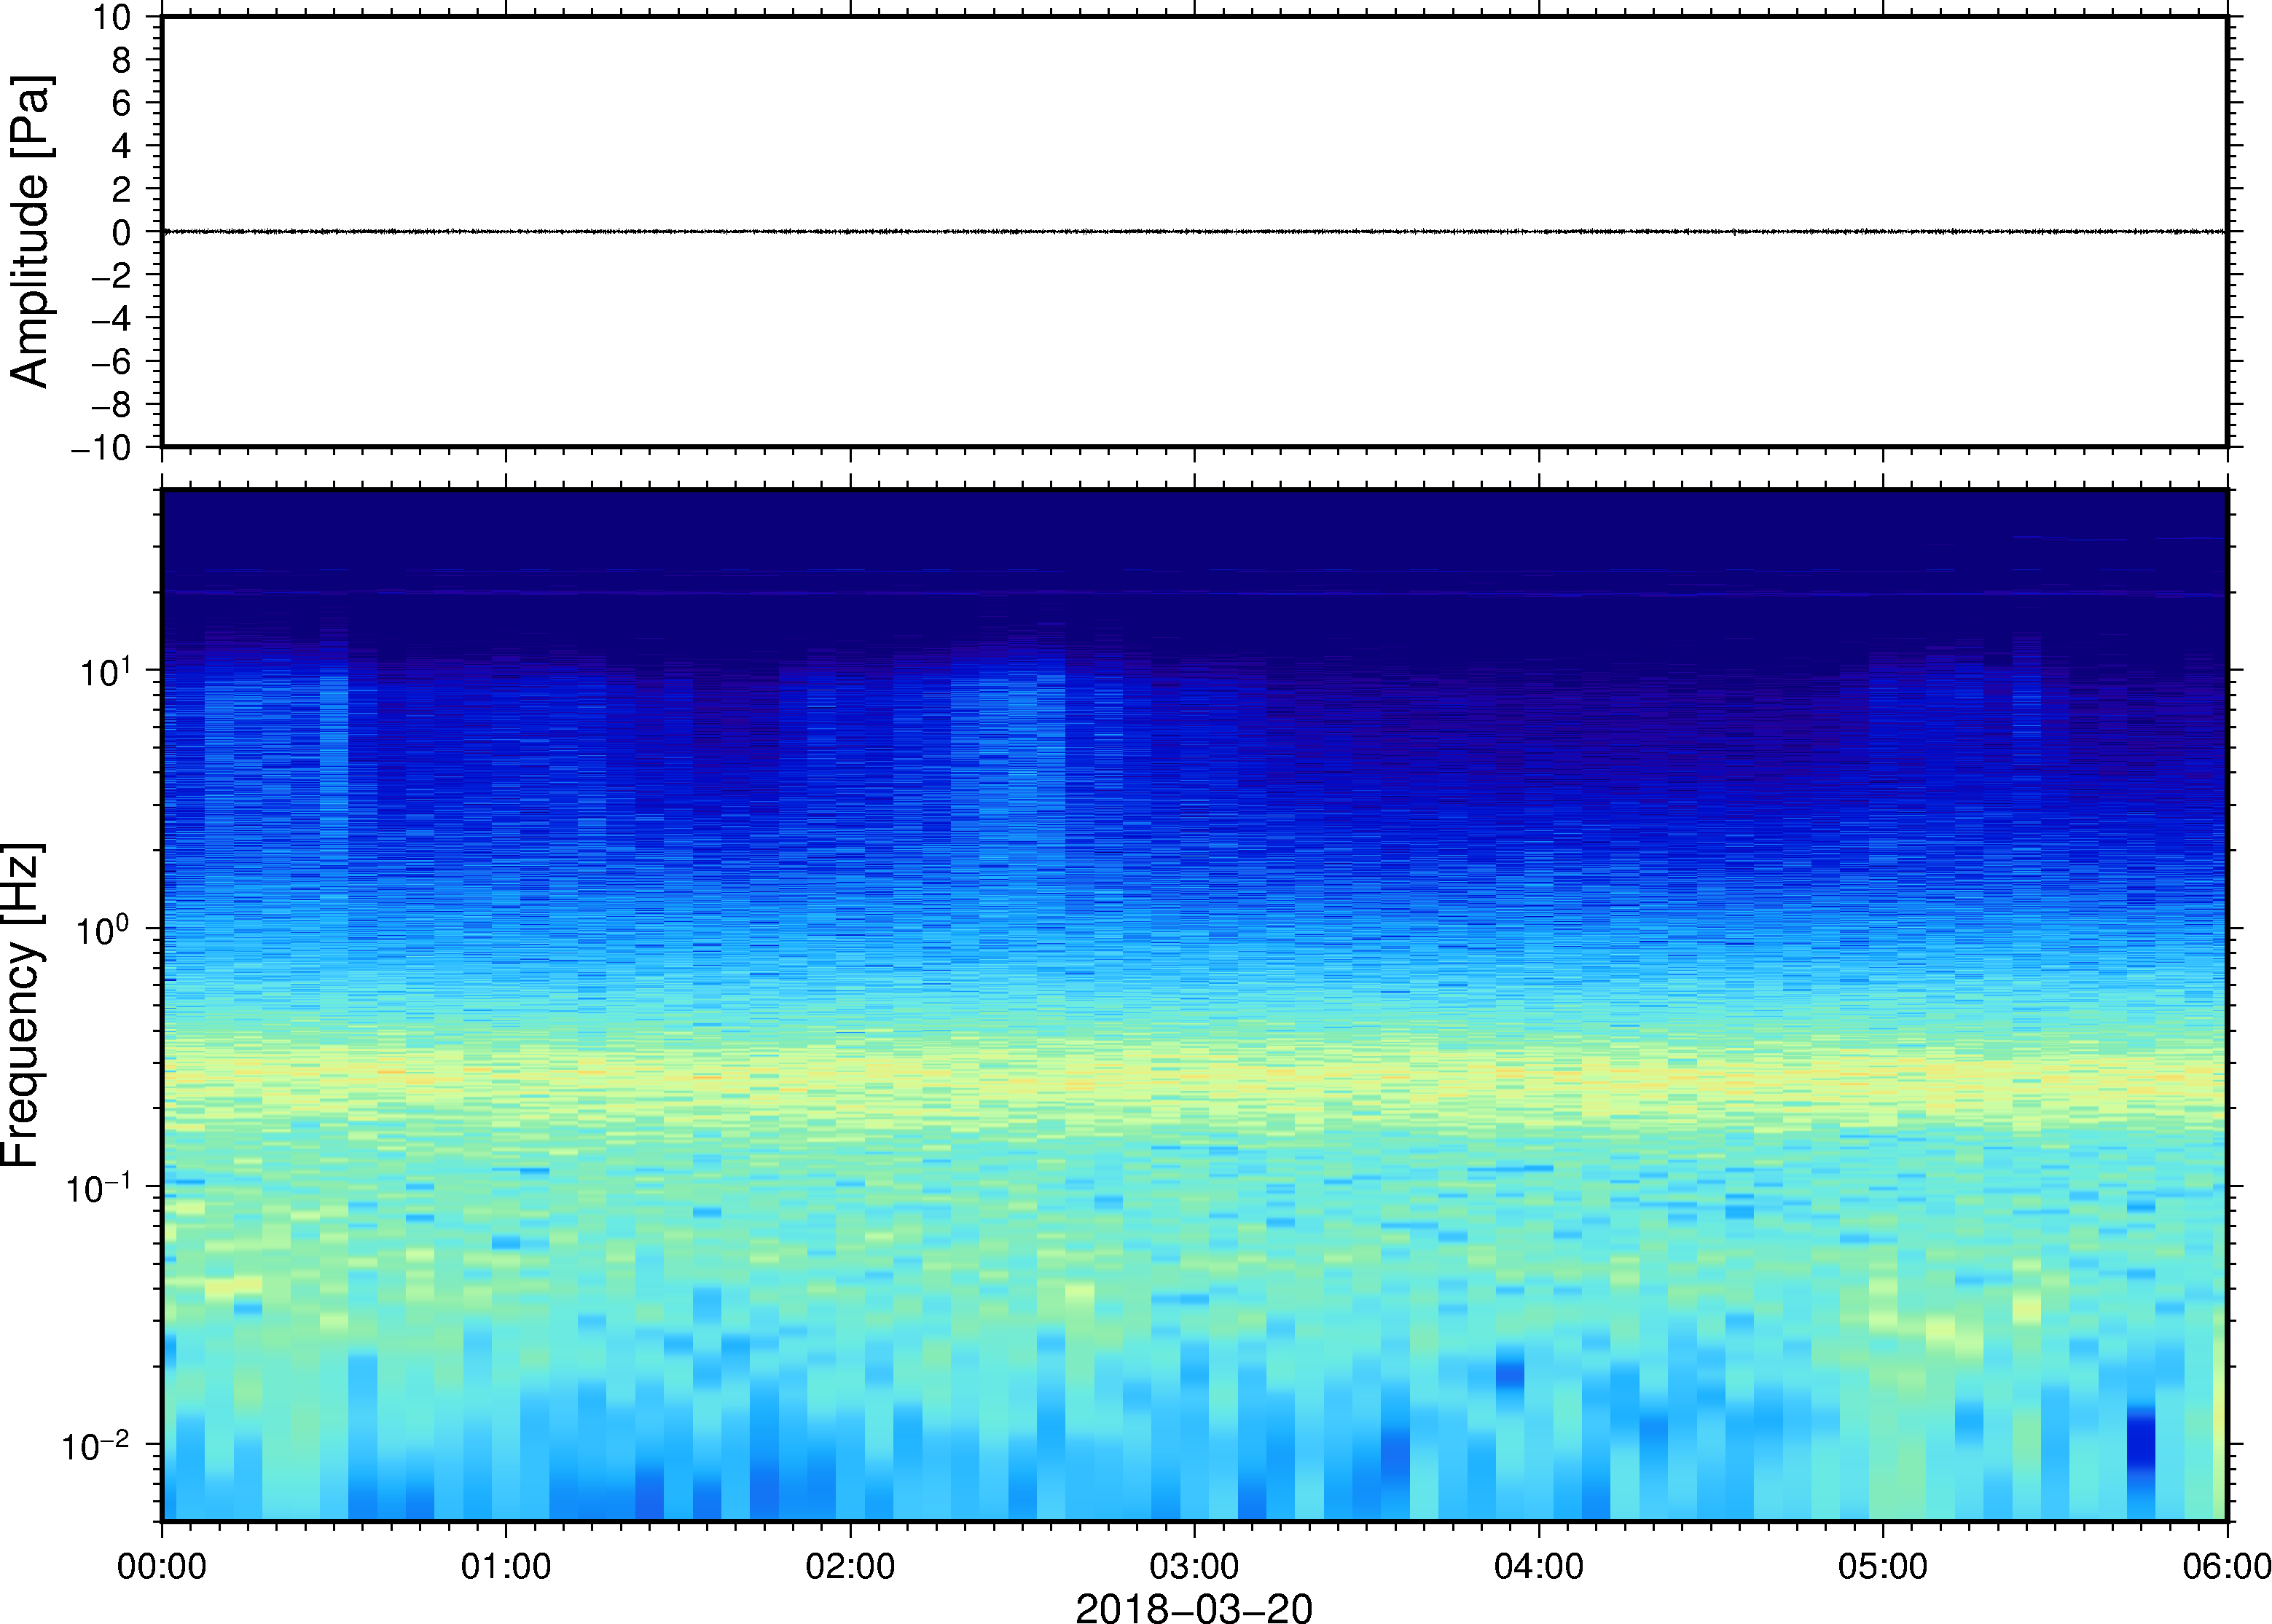Click the positive 8 amplitude tick label
The image size is (2272, 1624).
[122, 60]
